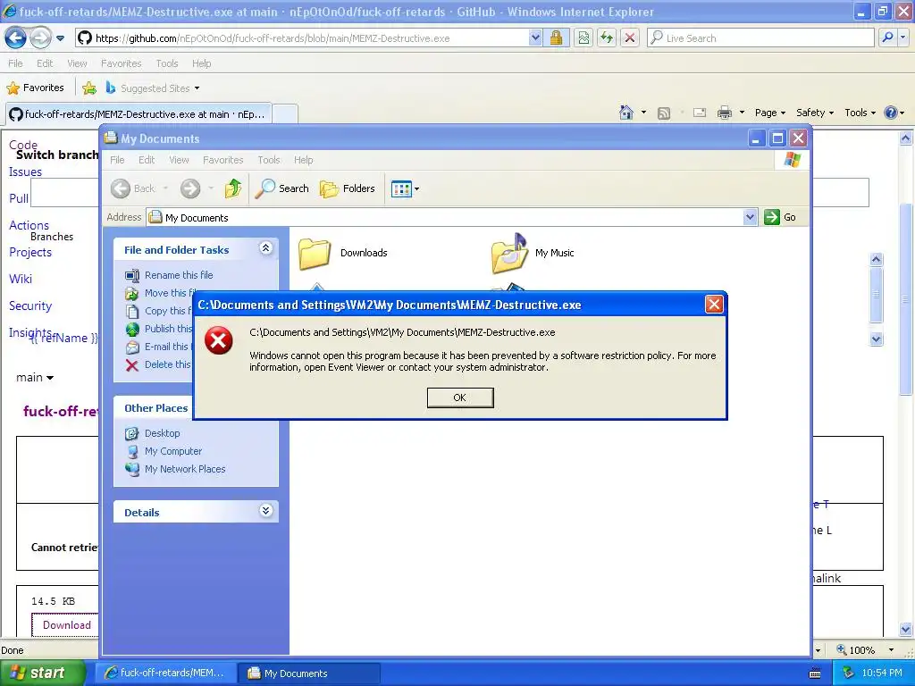Click the IE Help question mark icon

891,113
